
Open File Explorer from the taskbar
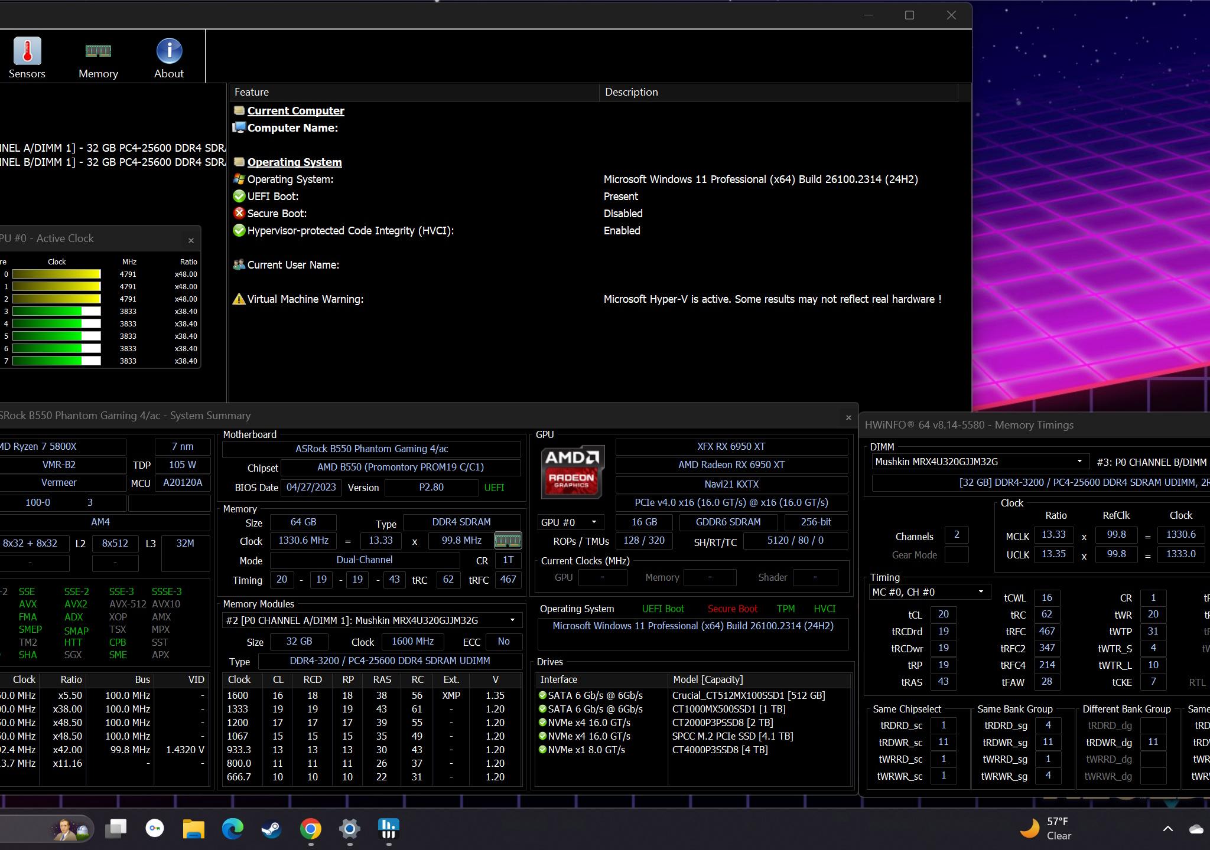[x=194, y=829]
